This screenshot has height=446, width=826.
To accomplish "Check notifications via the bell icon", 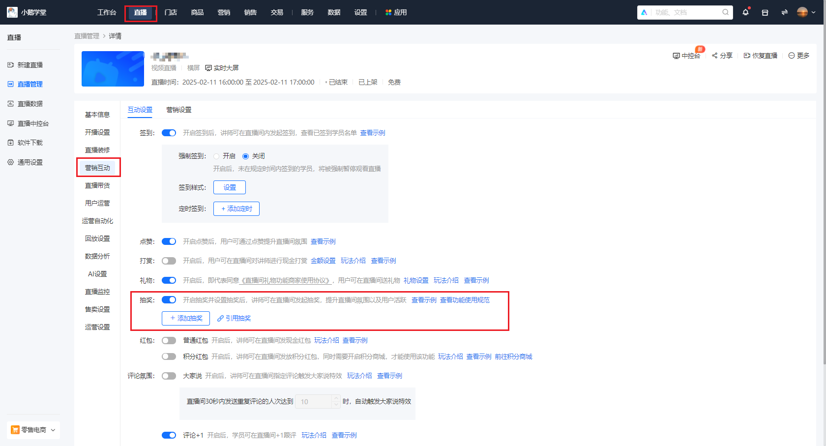I will click(x=745, y=12).
